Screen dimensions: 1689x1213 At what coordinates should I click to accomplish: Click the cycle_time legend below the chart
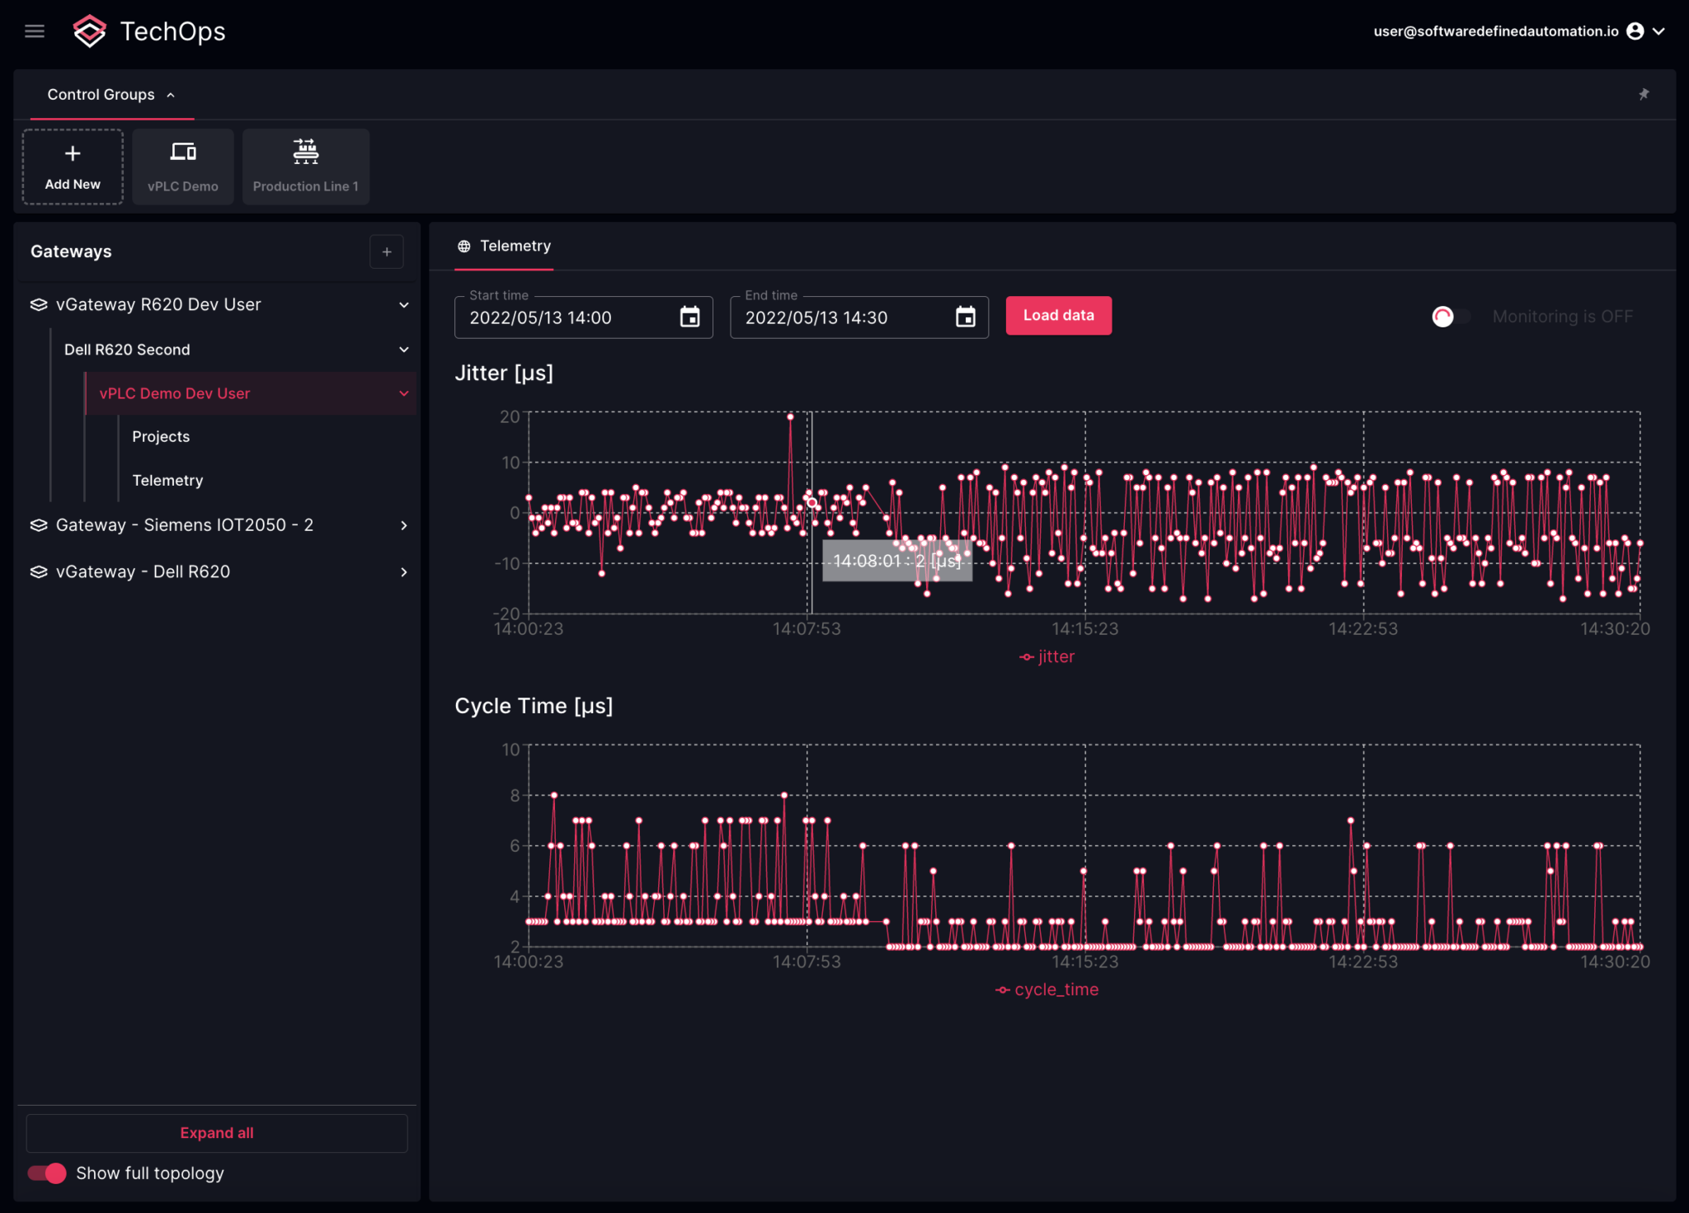click(x=1046, y=989)
